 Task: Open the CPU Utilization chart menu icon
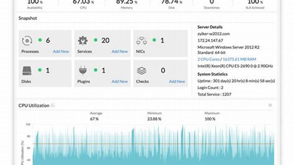[x=270, y=105]
